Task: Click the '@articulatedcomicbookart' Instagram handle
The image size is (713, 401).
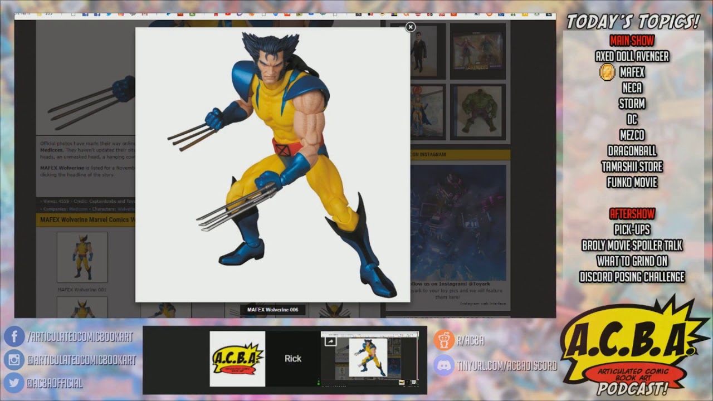Action: (81, 360)
